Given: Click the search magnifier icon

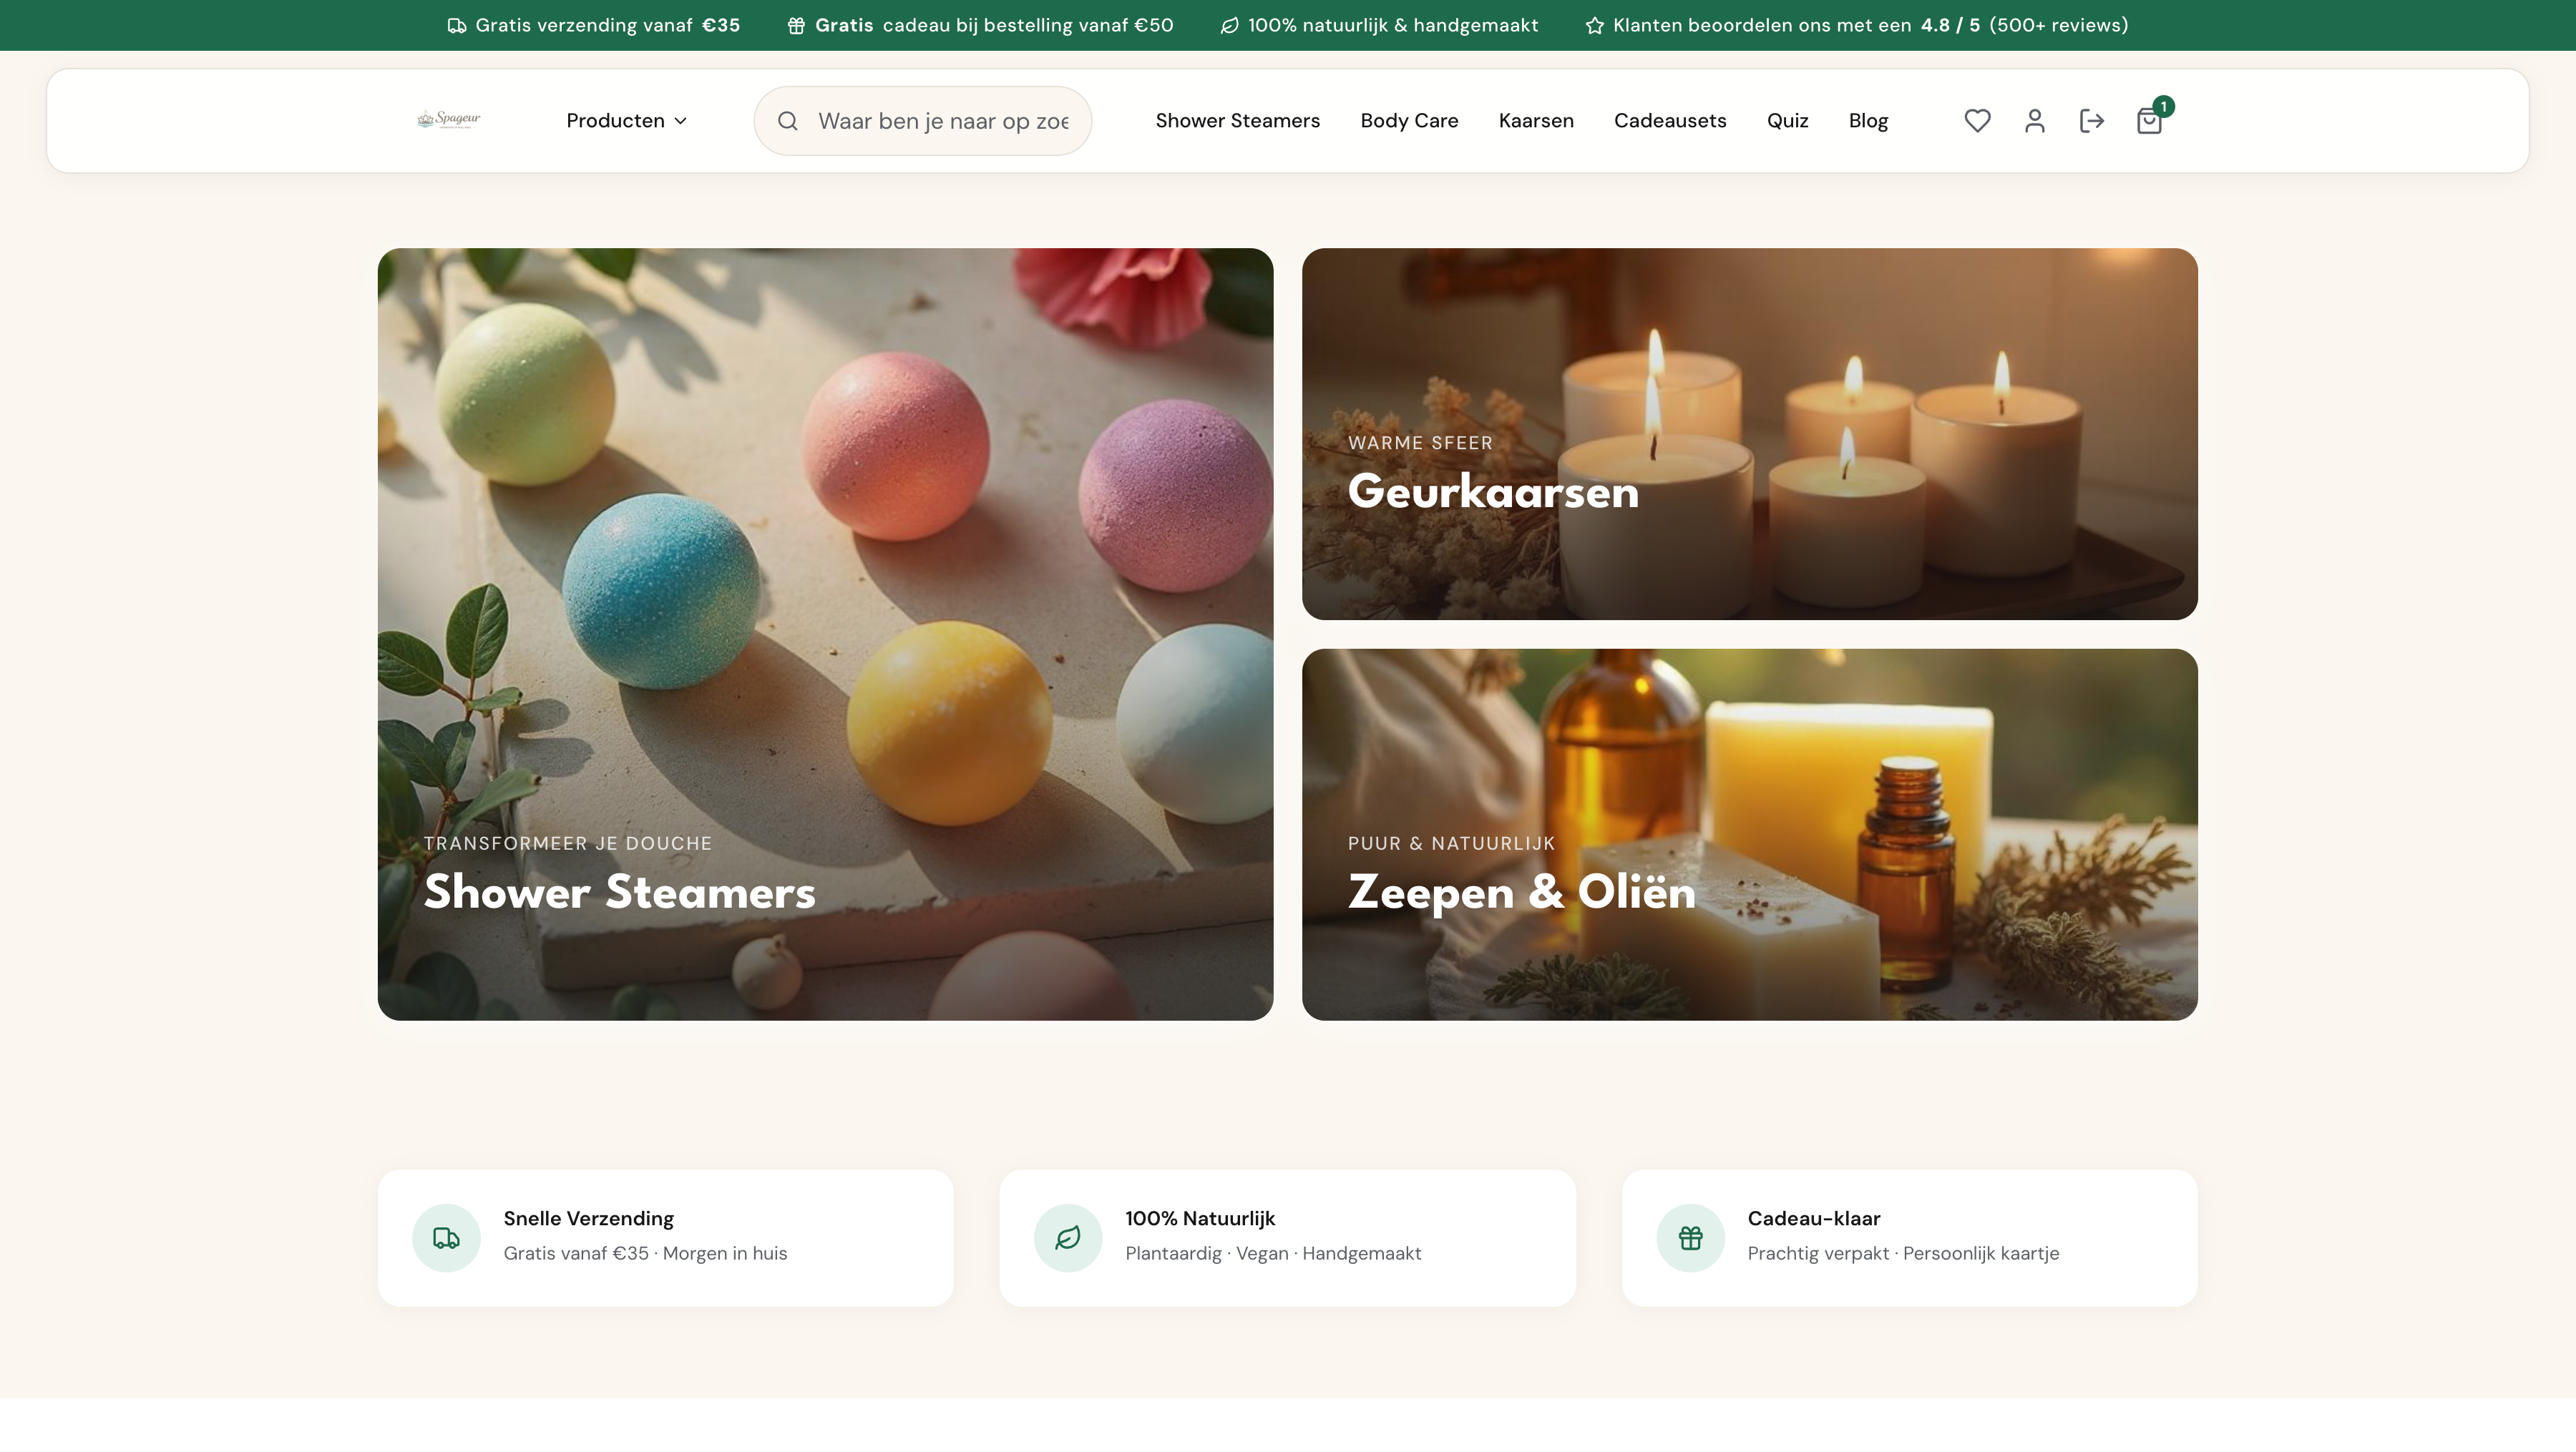Looking at the screenshot, I should click(788, 121).
